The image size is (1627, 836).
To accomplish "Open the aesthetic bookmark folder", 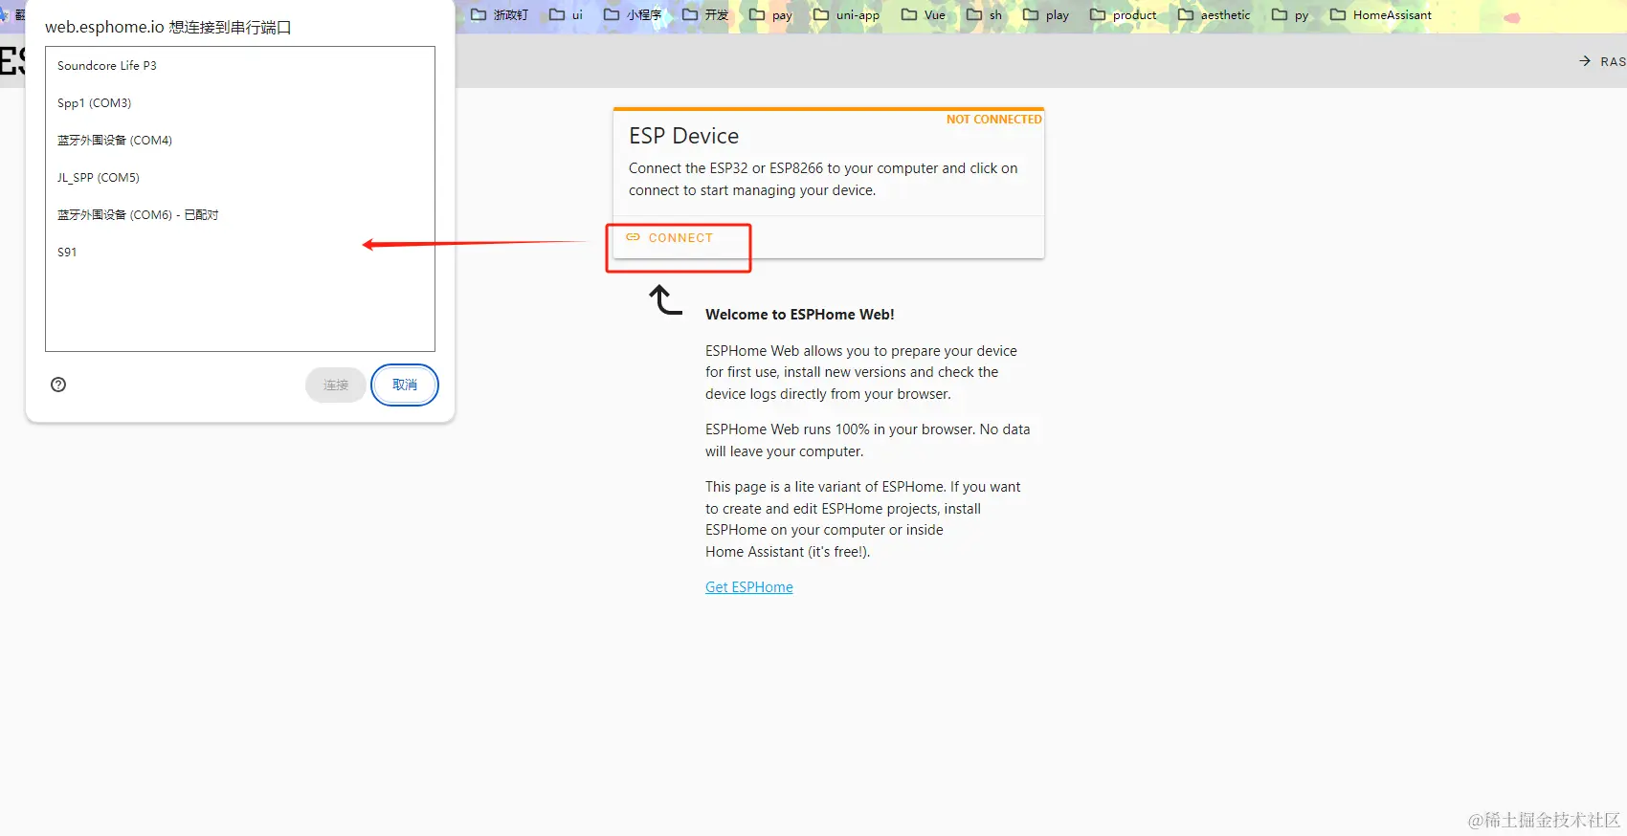I will tap(1215, 14).
